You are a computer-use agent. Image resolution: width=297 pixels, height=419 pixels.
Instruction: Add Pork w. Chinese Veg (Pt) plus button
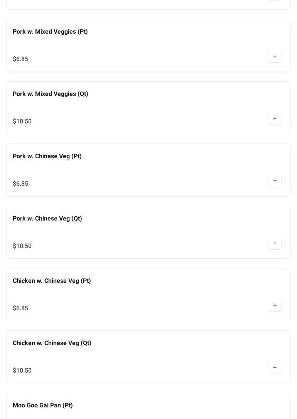pyautogui.click(x=275, y=181)
